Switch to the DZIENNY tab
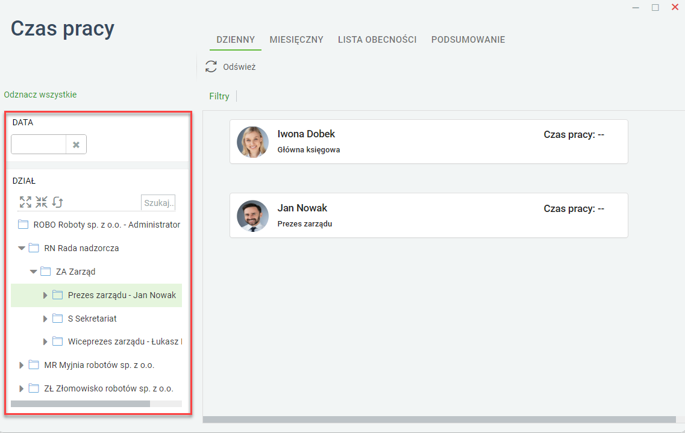This screenshot has width=685, height=433. [x=236, y=40]
